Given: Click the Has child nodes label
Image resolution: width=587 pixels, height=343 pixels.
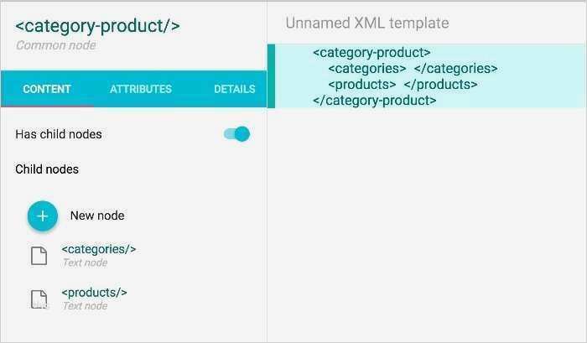Looking at the screenshot, I should (59, 134).
